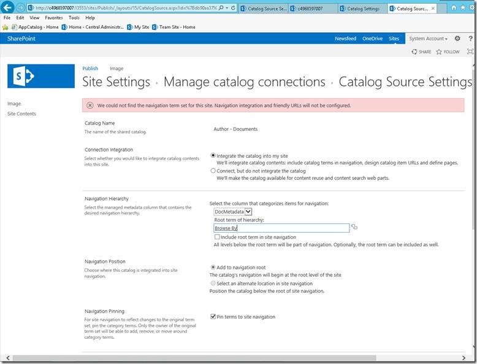Open the Tools menu
The image size is (477, 364).
tap(74, 18)
